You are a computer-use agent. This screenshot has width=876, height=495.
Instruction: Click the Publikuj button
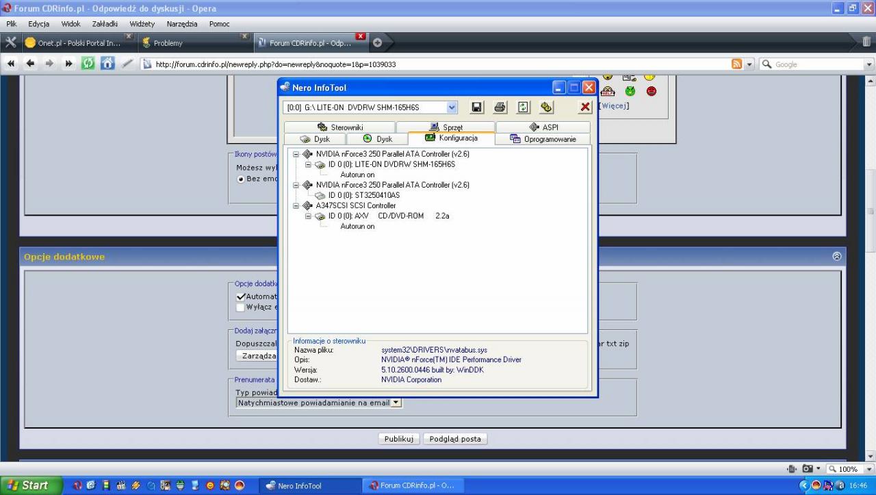point(399,439)
